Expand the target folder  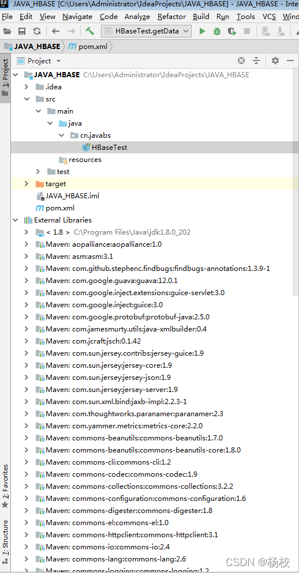(x=27, y=183)
